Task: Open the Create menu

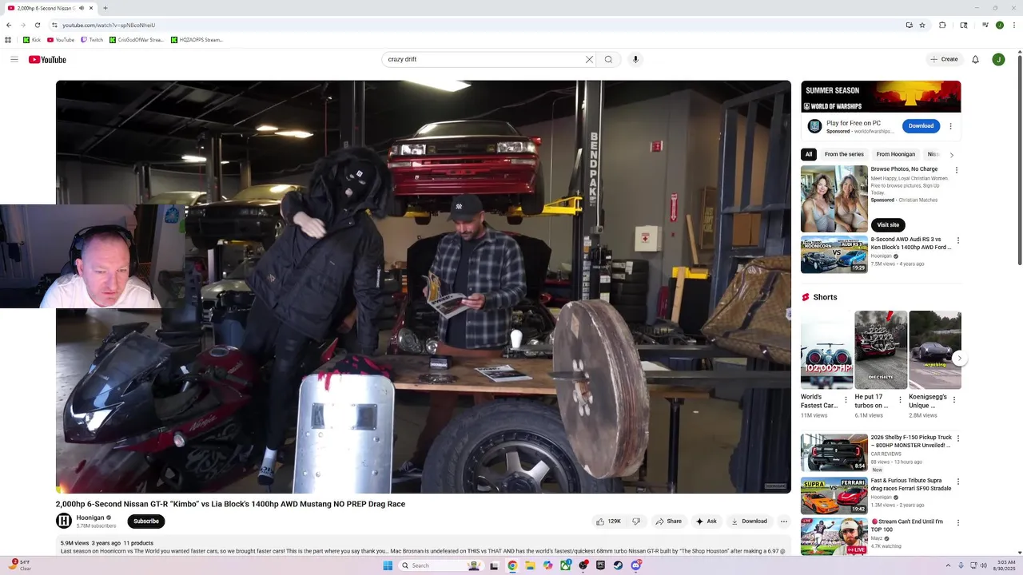Action: tap(944, 59)
